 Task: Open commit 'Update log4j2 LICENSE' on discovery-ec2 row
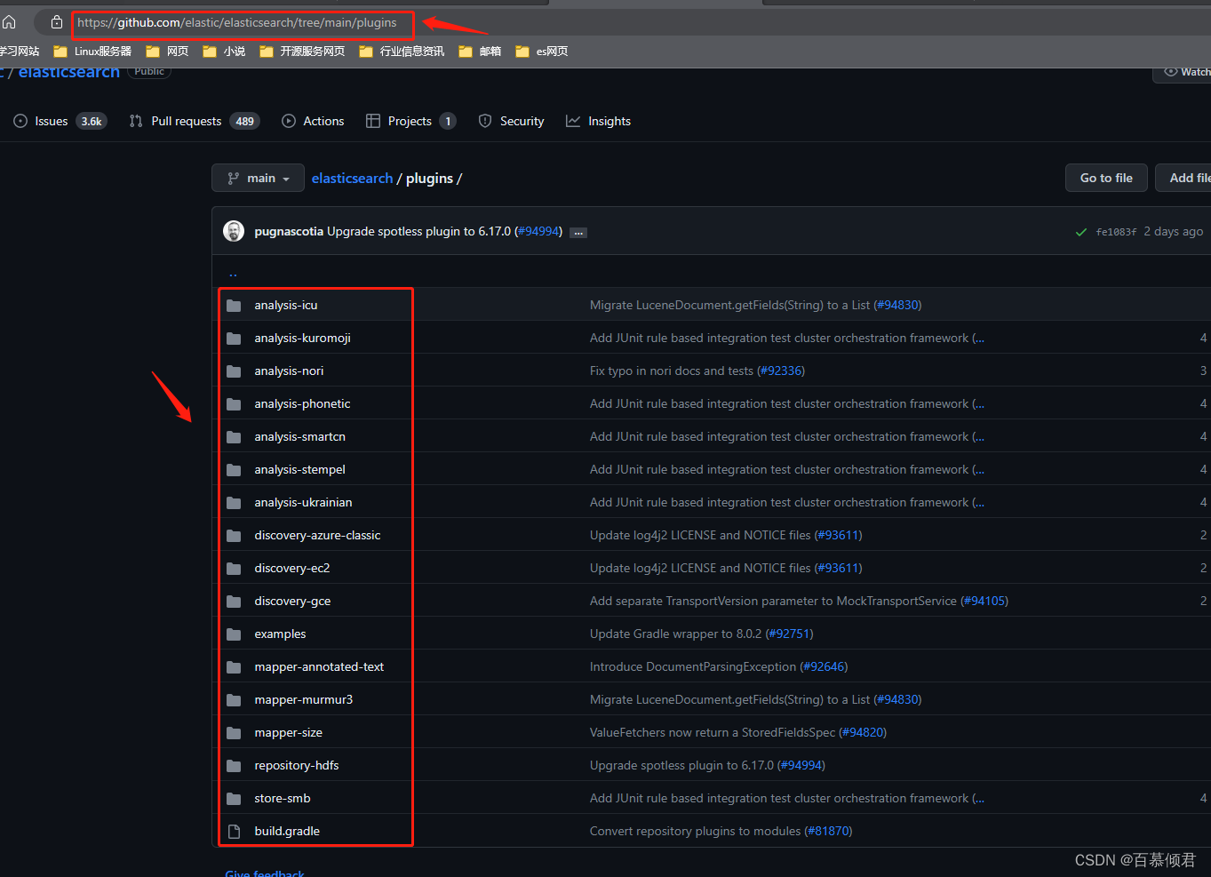(700, 568)
